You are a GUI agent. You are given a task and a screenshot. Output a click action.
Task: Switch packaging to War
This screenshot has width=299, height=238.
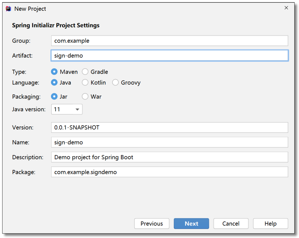pyautogui.click(x=85, y=97)
